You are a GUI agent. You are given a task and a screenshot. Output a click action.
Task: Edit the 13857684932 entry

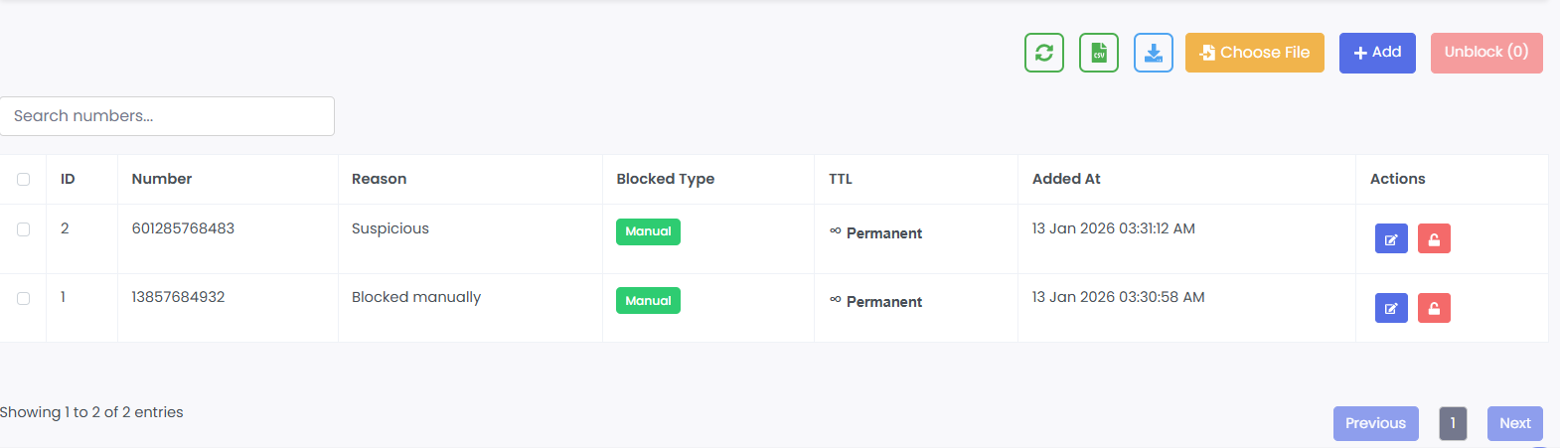pos(1391,308)
